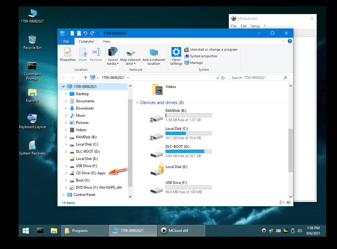Click the Explorer help icon

pyautogui.click(x=290, y=41)
